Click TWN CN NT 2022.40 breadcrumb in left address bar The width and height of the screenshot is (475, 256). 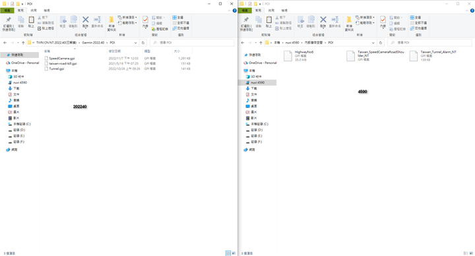tap(56, 43)
